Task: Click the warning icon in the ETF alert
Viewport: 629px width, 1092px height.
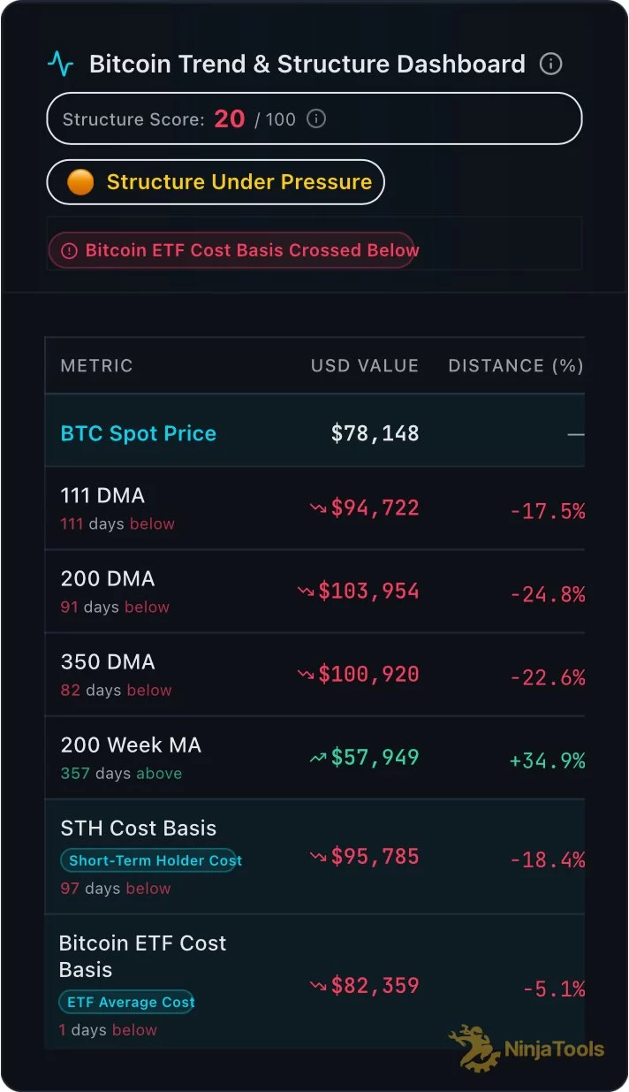Action: click(69, 251)
